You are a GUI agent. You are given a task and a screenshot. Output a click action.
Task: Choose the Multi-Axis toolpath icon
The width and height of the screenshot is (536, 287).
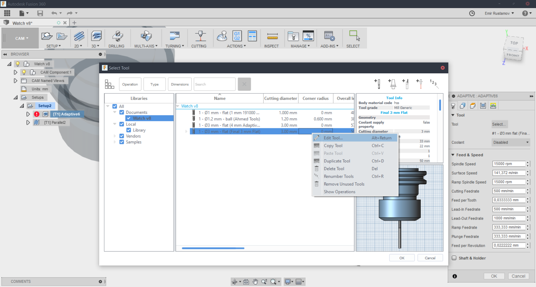coord(146,36)
